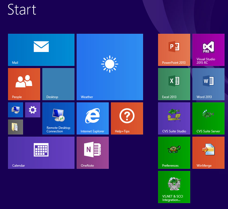Open the small File Explorer folder tile
Viewport: 228px width, 209px height.
click(16, 127)
